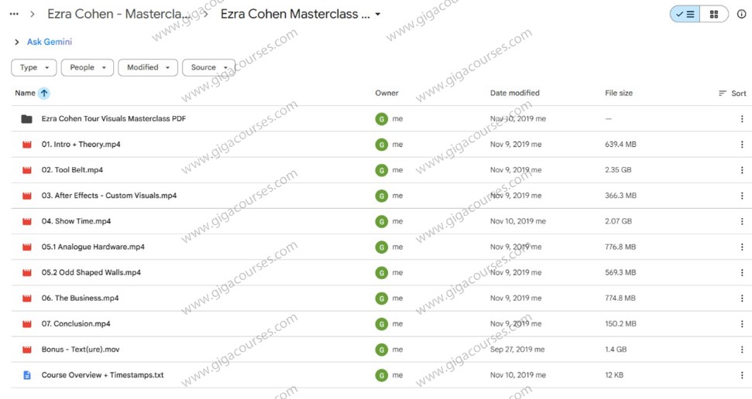The width and height of the screenshot is (752, 399).
Task: Select video icon for 02. Tool Belt.mp4
Action: point(27,170)
